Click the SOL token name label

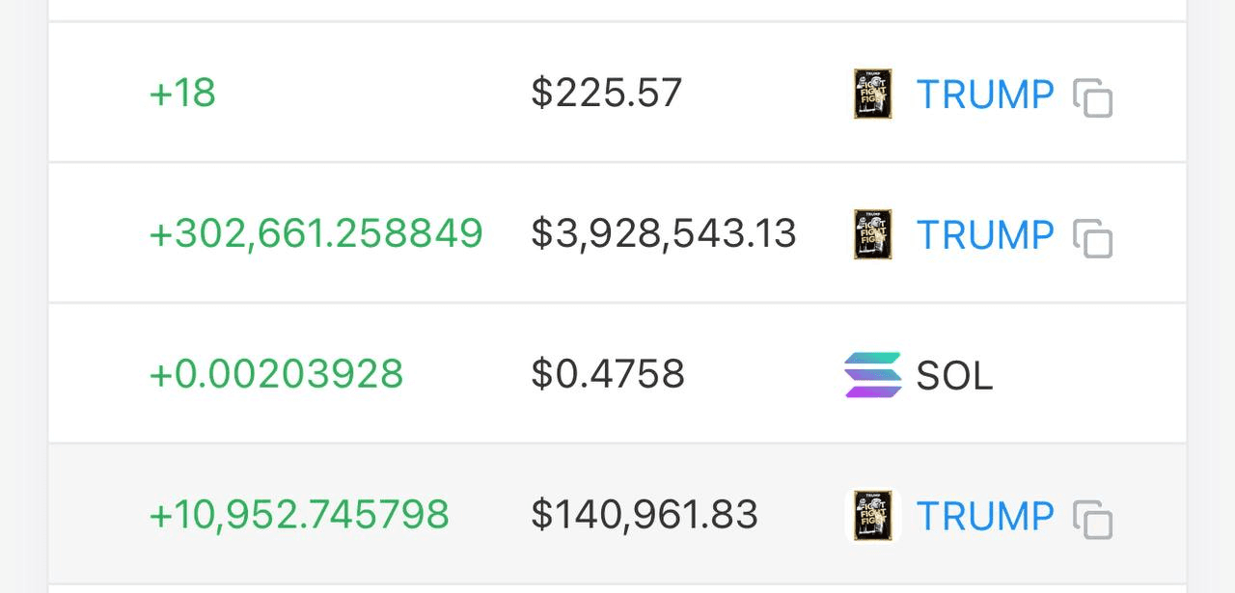(x=954, y=376)
